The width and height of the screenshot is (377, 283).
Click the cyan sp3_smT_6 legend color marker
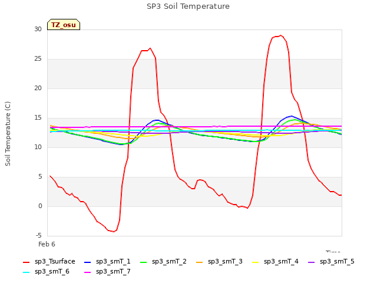(x=26, y=272)
